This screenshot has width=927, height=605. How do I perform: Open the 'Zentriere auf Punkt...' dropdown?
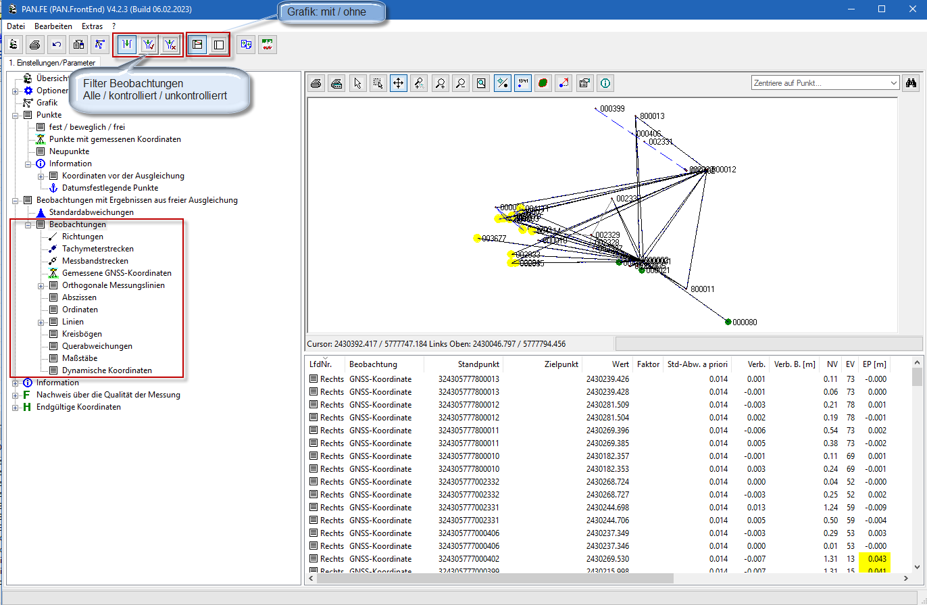pyautogui.click(x=893, y=83)
